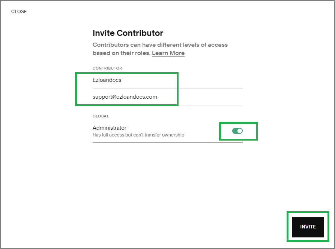335x249 pixels.
Task: Select the support@ezloandocs.com email field
Action: click(125, 97)
